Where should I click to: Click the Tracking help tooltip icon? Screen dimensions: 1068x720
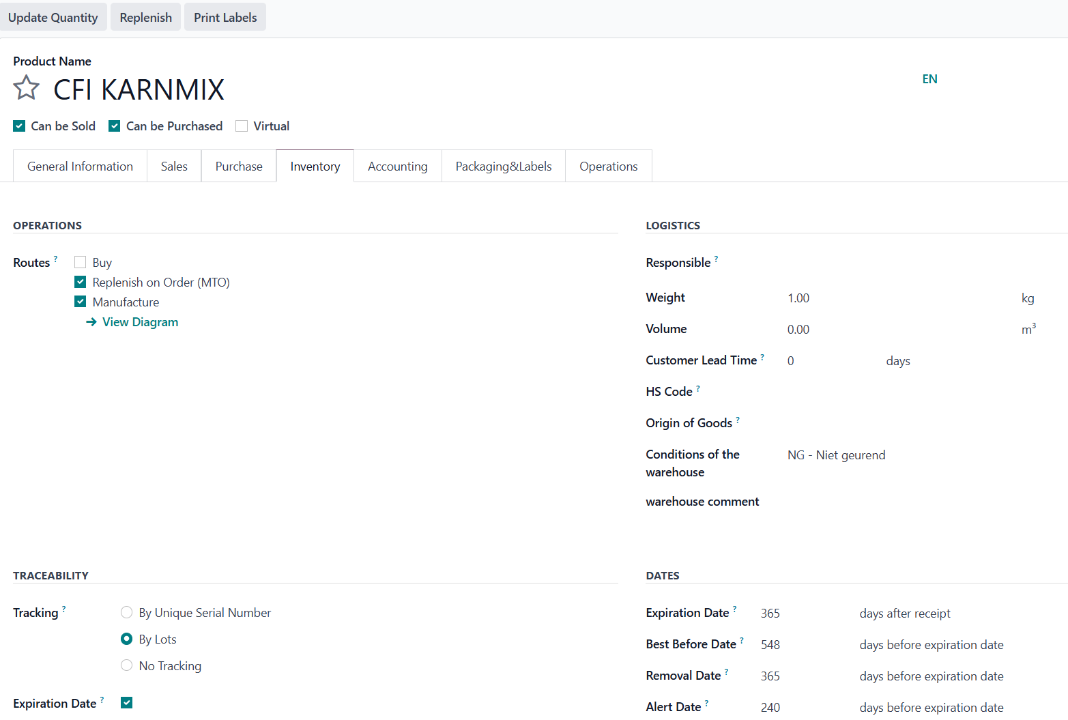tap(64, 609)
